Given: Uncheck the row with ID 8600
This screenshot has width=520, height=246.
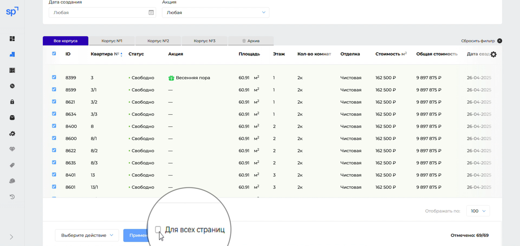Looking at the screenshot, I should coord(54,138).
